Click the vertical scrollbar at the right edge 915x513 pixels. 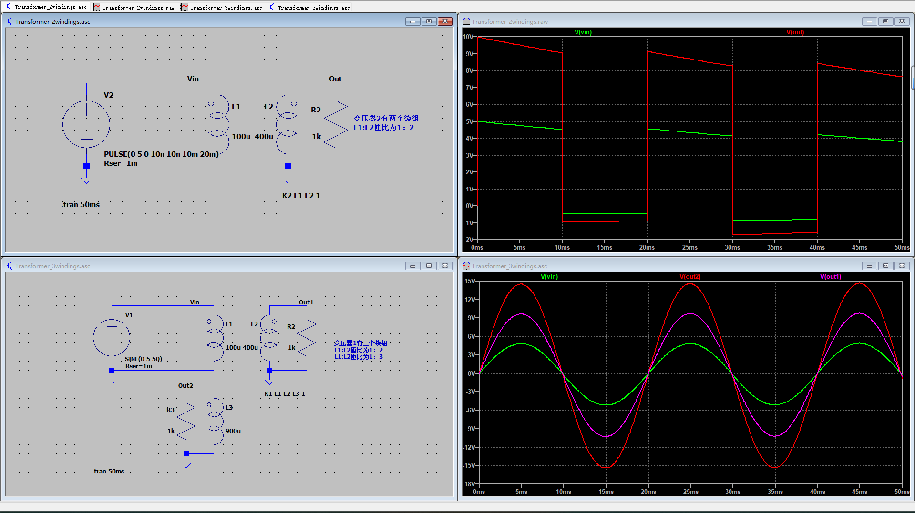tap(913, 78)
